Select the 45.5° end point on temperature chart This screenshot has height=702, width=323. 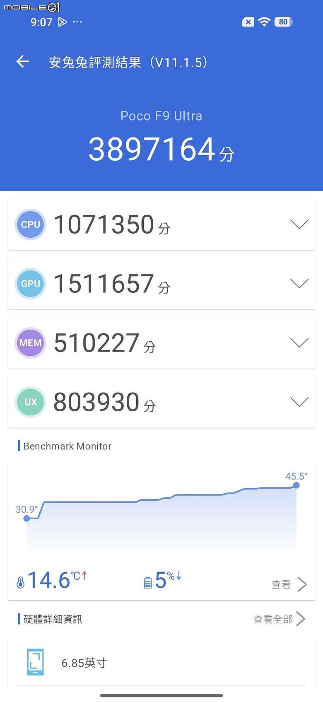point(296,485)
